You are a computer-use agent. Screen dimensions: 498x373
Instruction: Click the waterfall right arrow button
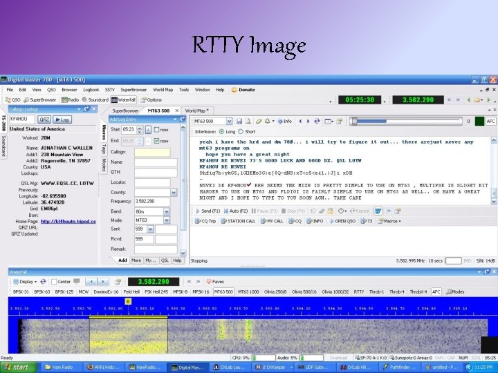point(103,281)
